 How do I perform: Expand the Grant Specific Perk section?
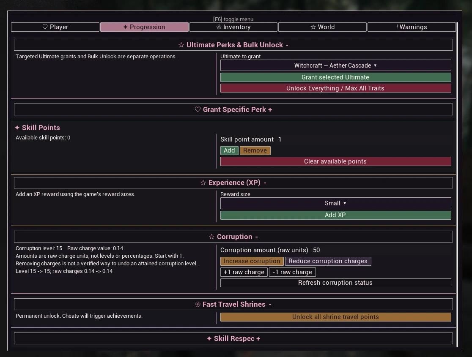tap(233, 109)
